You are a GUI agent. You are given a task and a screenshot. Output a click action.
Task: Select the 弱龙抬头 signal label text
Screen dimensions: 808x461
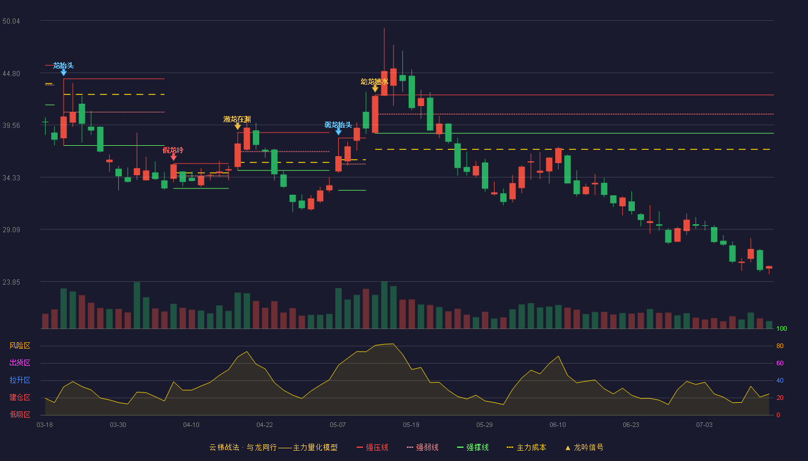(338, 124)
